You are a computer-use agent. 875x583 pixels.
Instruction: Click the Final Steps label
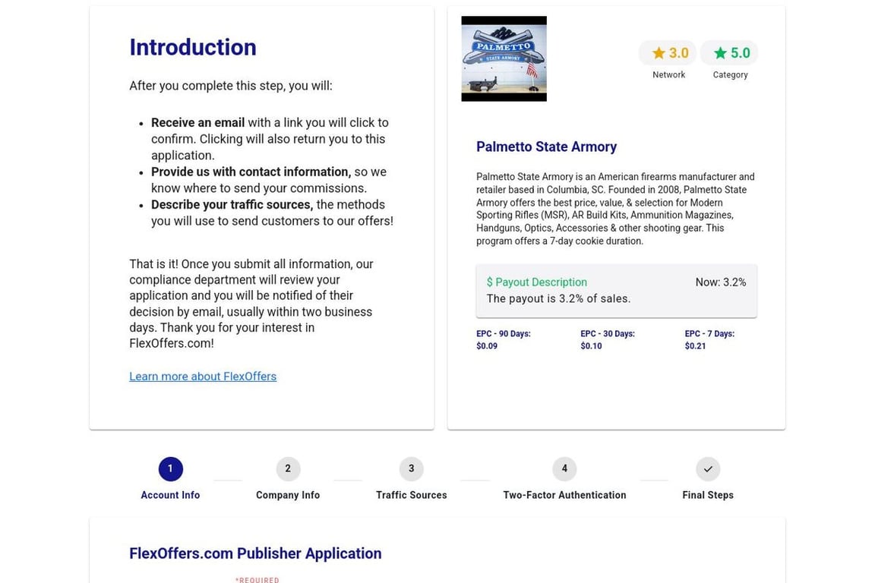(708, 495)
